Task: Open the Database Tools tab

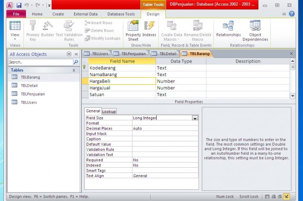Action: click(x=121, y=14)
